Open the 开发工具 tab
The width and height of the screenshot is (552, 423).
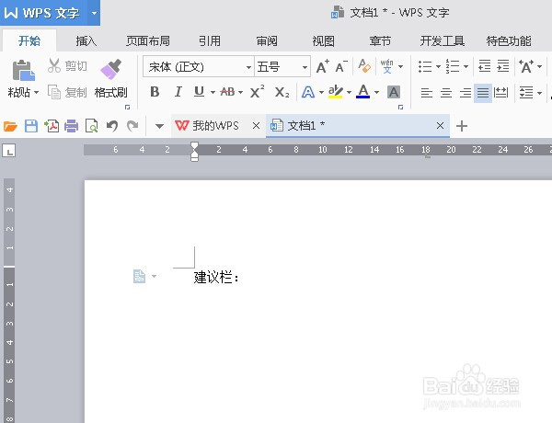443,41
